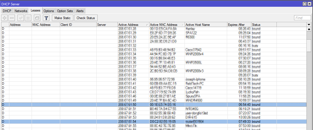
Task: Sort by the Address column header
Action: (x=20, y=25)
